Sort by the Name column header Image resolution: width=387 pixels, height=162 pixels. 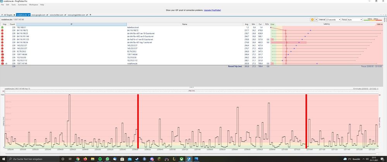click(x=185, y=24)
